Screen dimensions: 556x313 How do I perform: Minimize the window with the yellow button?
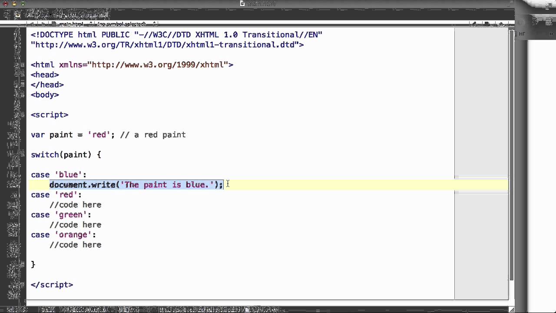point(14,3)
